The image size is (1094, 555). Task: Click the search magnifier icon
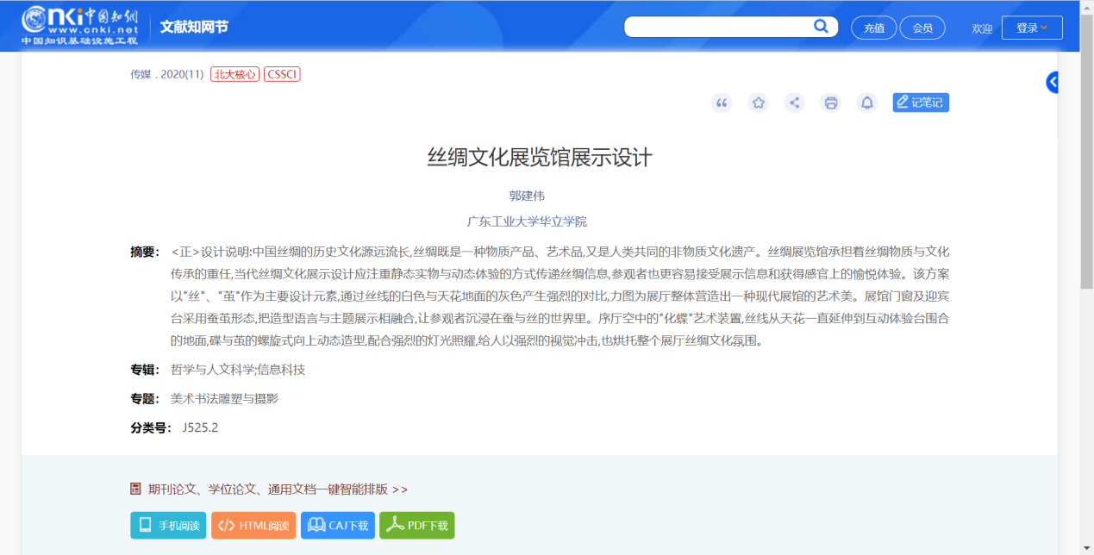click(x=821, y=27)
